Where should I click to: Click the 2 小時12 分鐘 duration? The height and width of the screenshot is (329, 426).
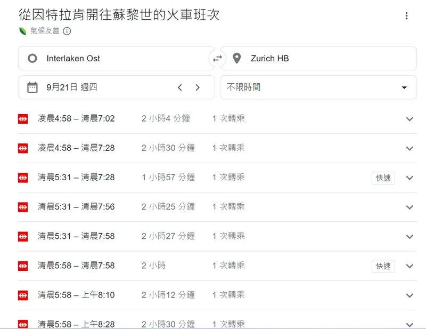pos(168,295)
